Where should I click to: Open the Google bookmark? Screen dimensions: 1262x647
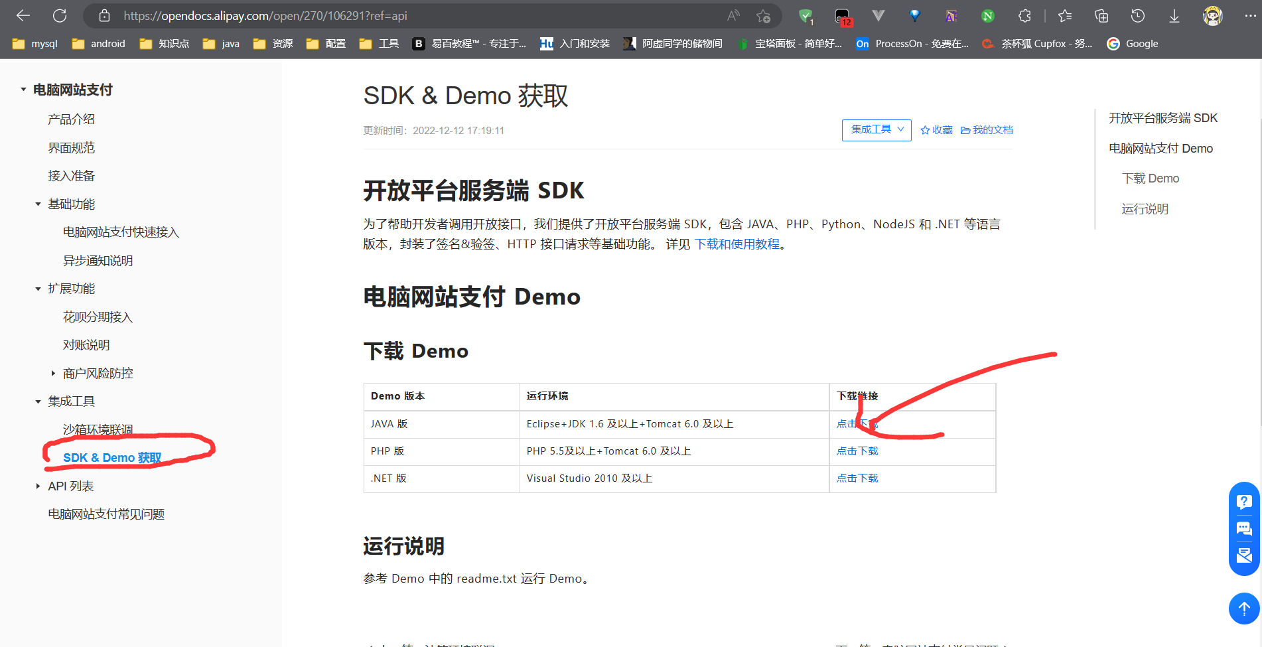(x=1132, y=44)
